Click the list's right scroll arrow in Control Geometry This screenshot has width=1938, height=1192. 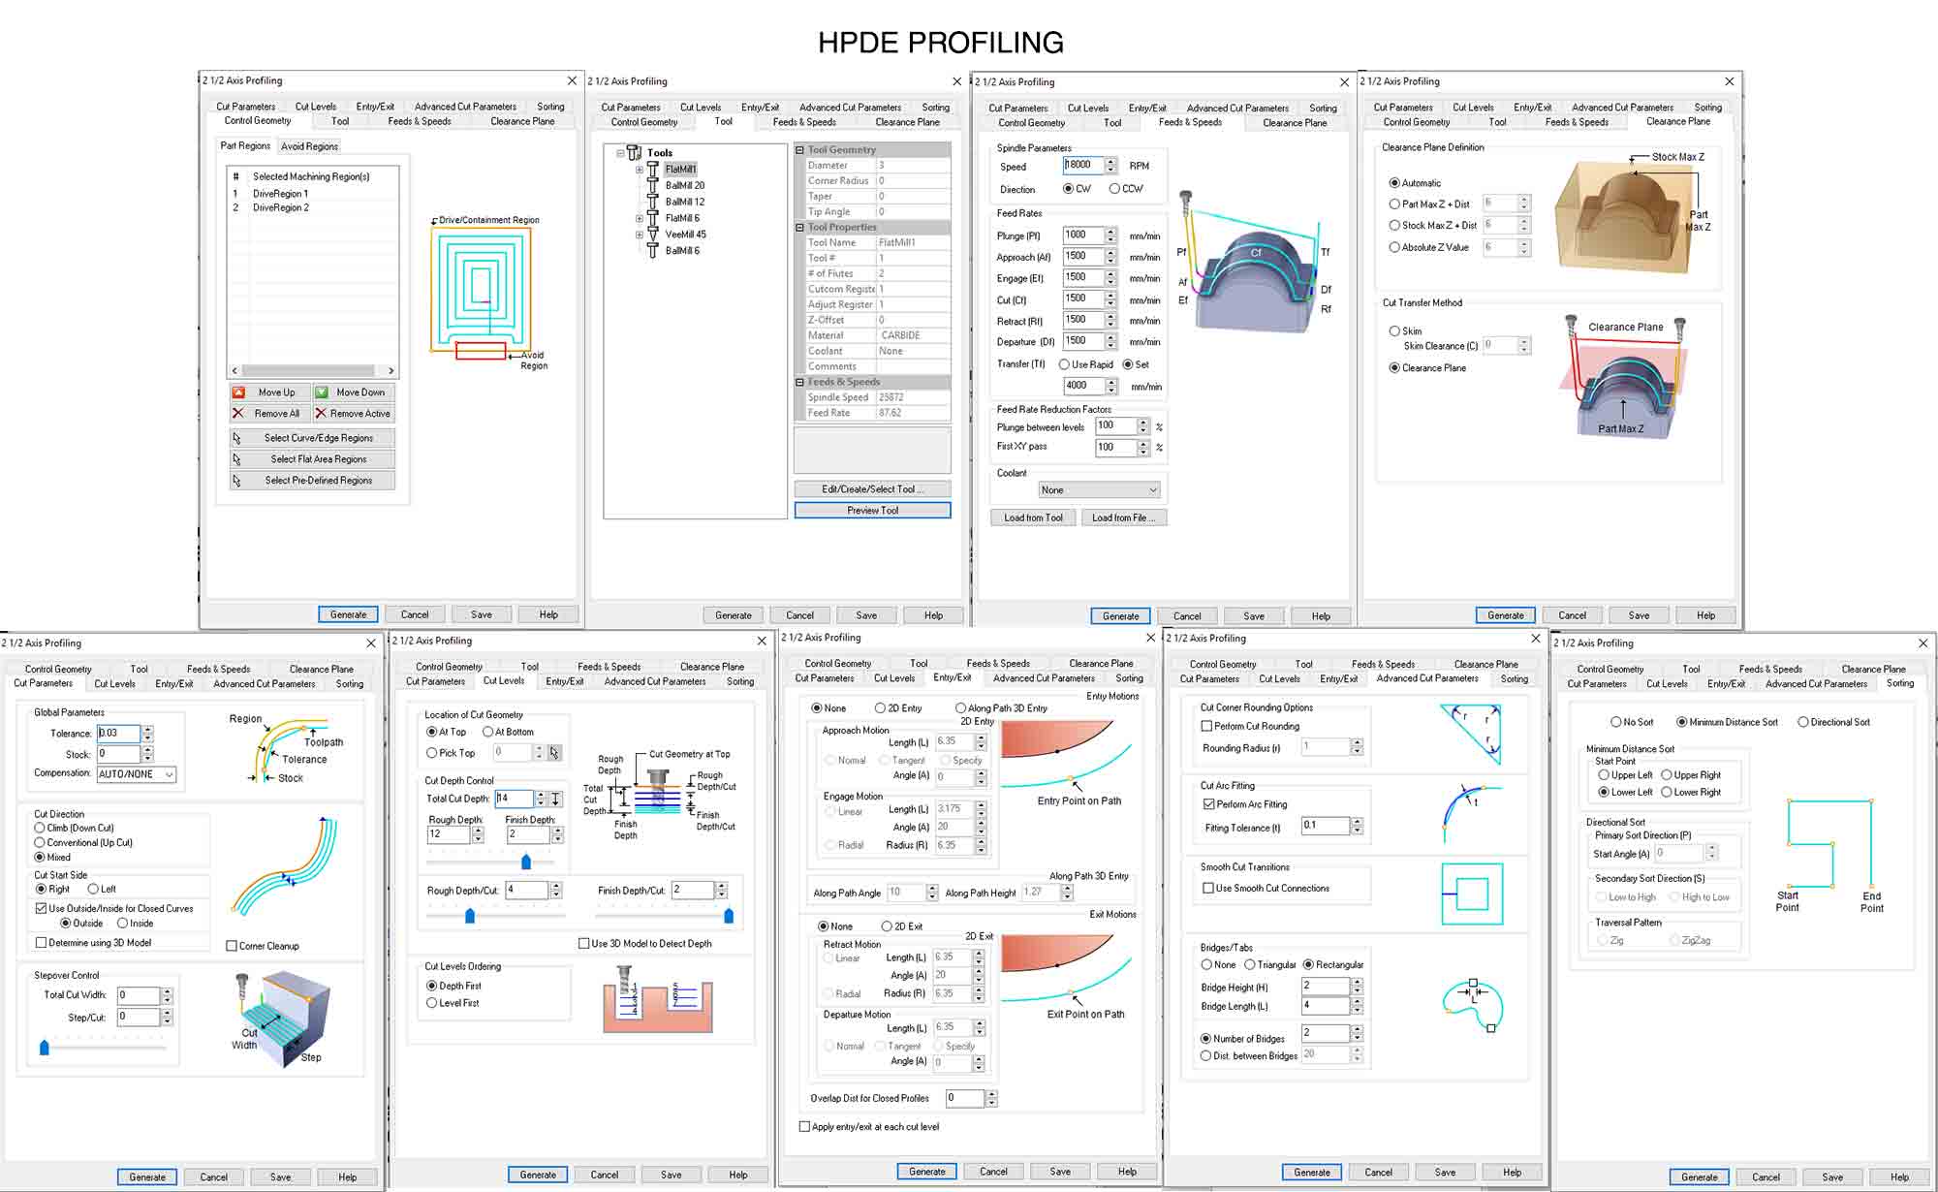click(x=391, y=371)
